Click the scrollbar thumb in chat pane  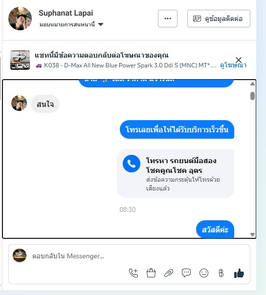252,96
